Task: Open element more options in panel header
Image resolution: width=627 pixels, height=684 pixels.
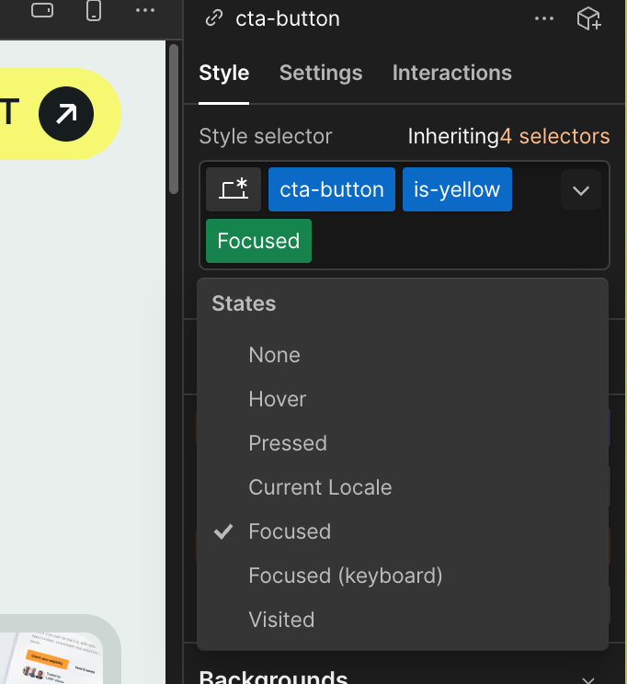Action: click(x=544, y=18)
